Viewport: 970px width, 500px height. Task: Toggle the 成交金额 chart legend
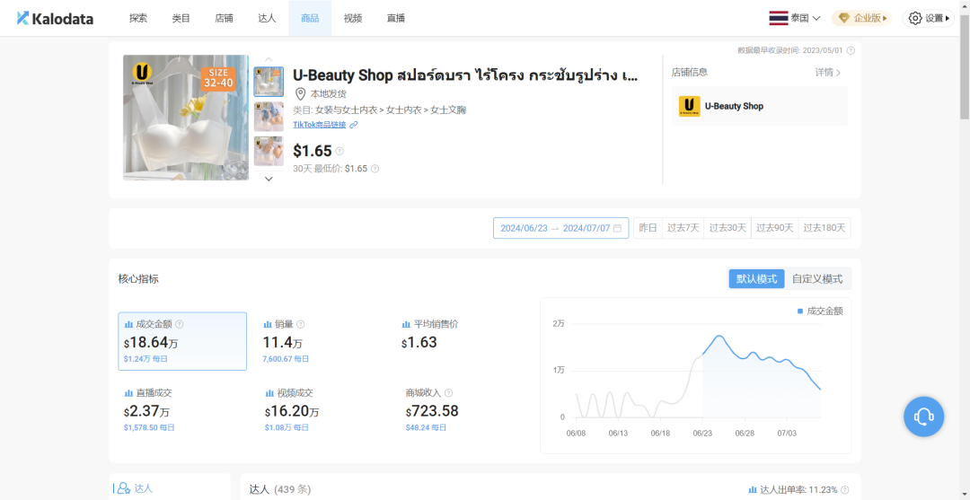pos(820,311)
